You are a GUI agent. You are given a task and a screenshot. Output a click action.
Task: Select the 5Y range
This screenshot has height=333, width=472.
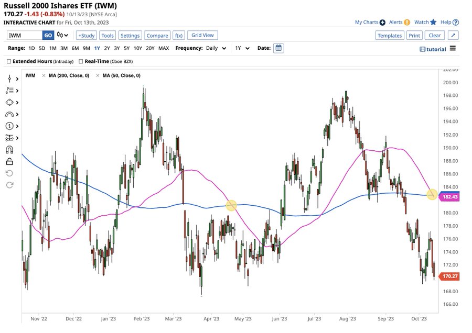click(127, 48)
